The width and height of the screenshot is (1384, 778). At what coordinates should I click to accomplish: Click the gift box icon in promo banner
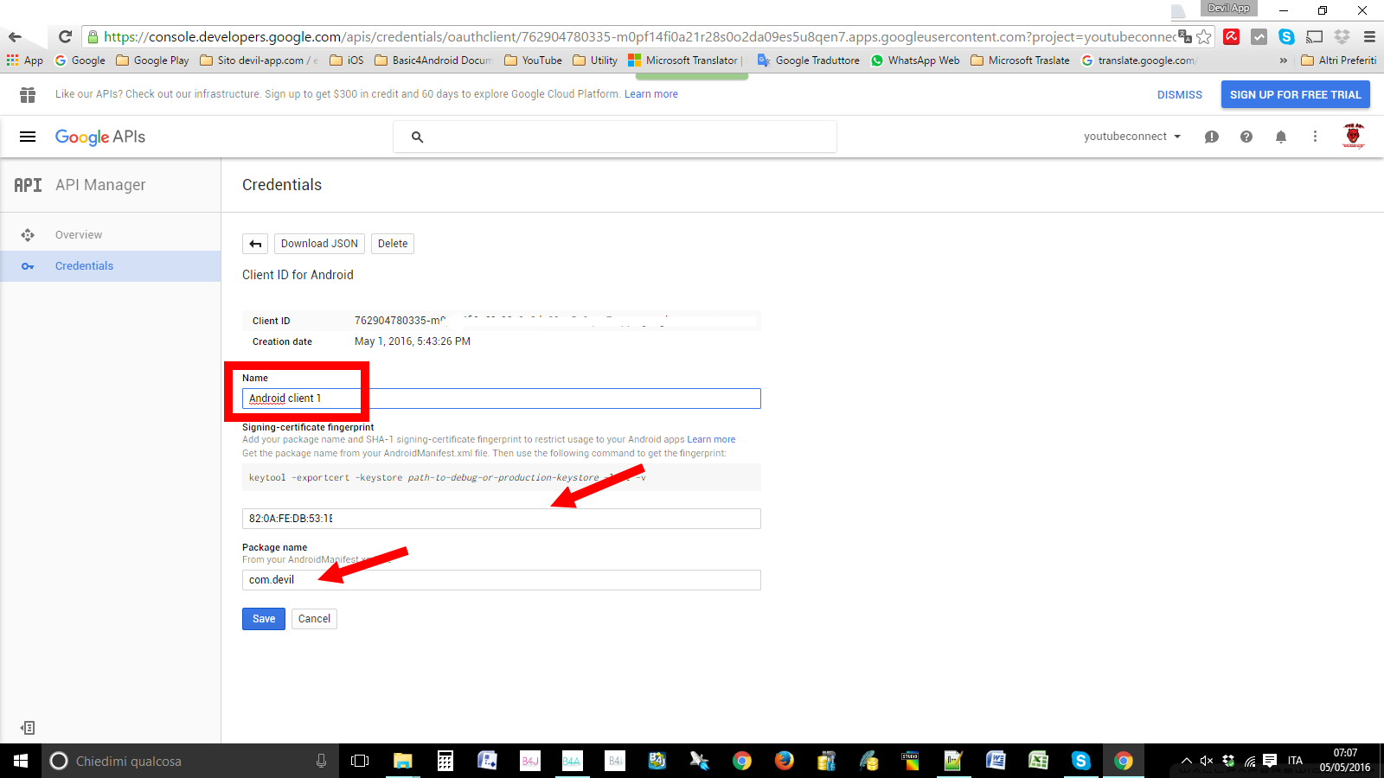(28, 94)
